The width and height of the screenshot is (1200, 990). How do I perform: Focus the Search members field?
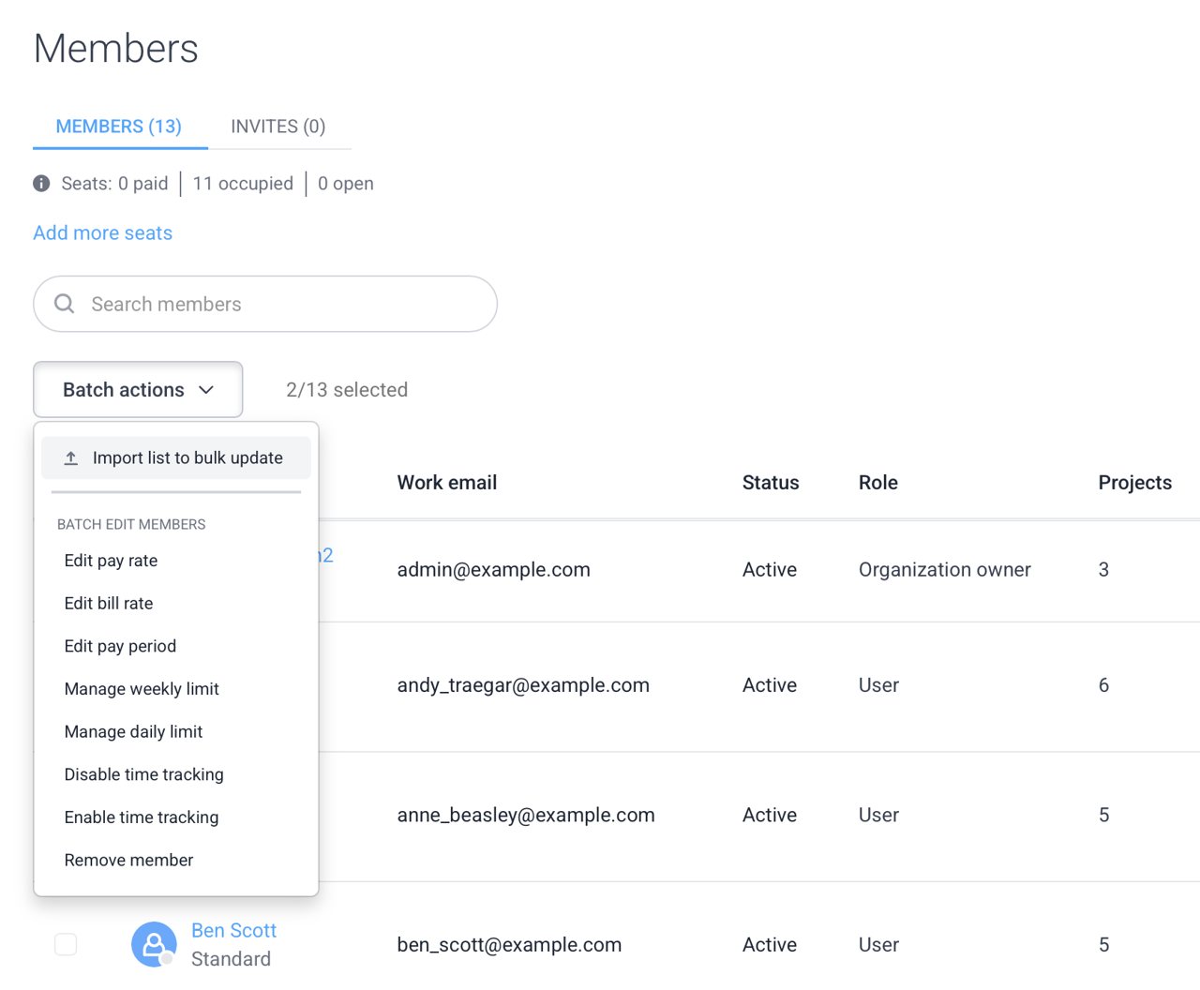[281, 304]
